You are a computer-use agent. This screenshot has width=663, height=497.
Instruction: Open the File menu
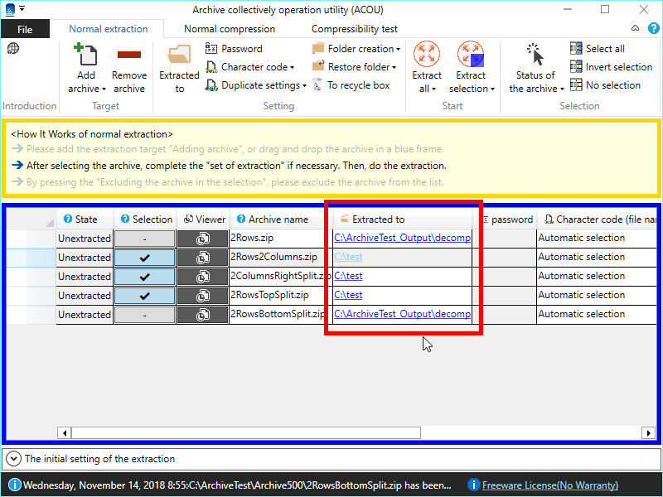pos(25,29)
